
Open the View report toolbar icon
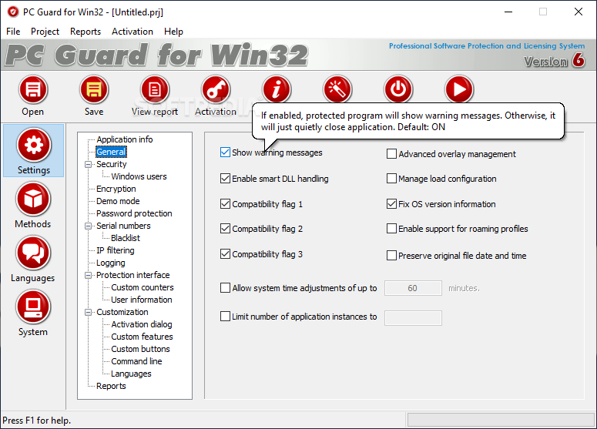click(155, 90)
